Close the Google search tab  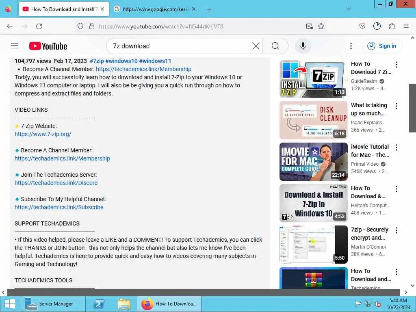point(194,9)
